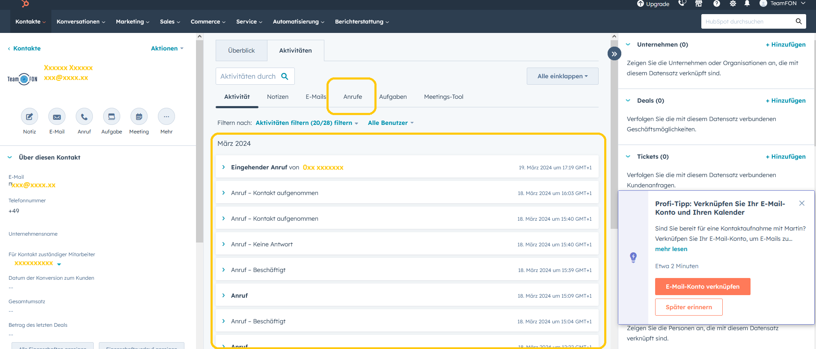Select the Aktivitäten tab

point(295,50)
